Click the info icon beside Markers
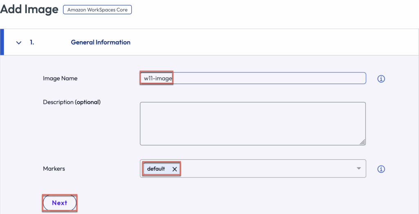Image resolution: width=419 pixels, height=214 pixels. (x=381, y=169)
